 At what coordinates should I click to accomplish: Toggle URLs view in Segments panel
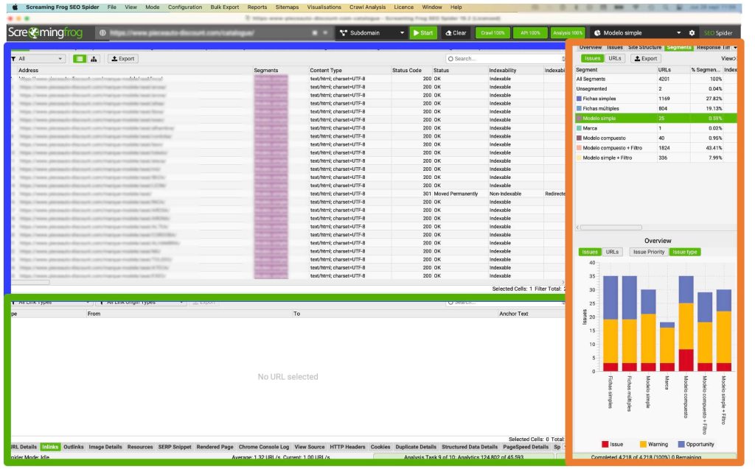[x=616, y=58]
